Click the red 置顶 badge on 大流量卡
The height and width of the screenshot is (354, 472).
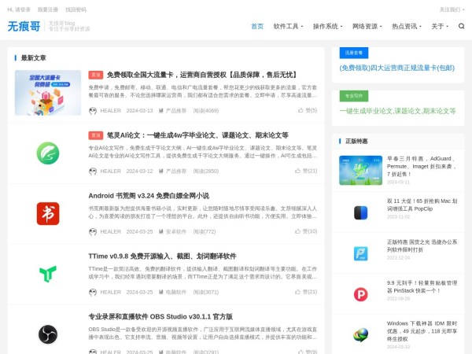click(x=96, y=75)
